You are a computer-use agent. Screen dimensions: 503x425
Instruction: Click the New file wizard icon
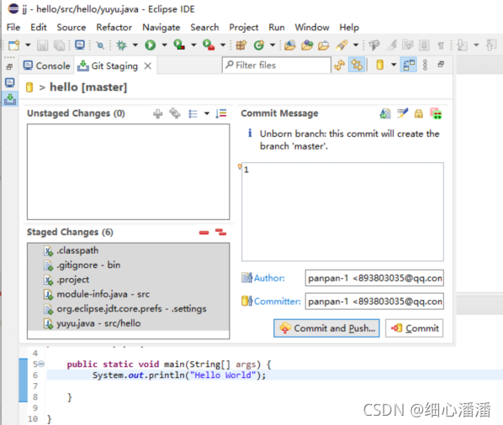pos(13,45)
